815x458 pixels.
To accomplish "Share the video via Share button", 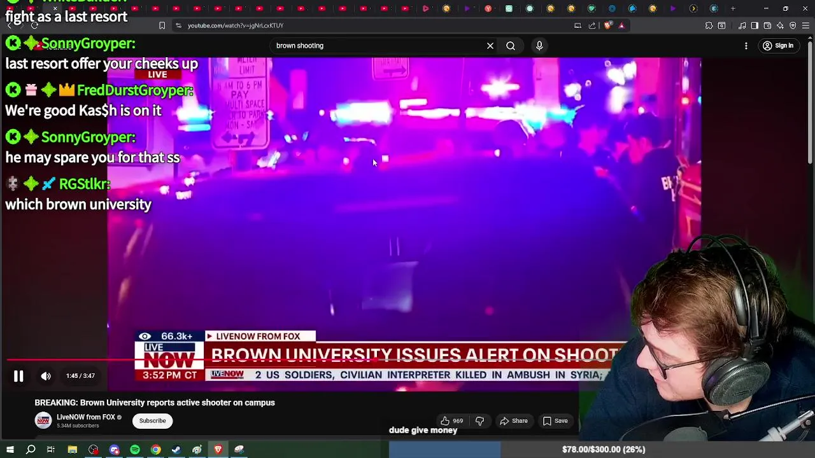I will (x=513, y=420).
